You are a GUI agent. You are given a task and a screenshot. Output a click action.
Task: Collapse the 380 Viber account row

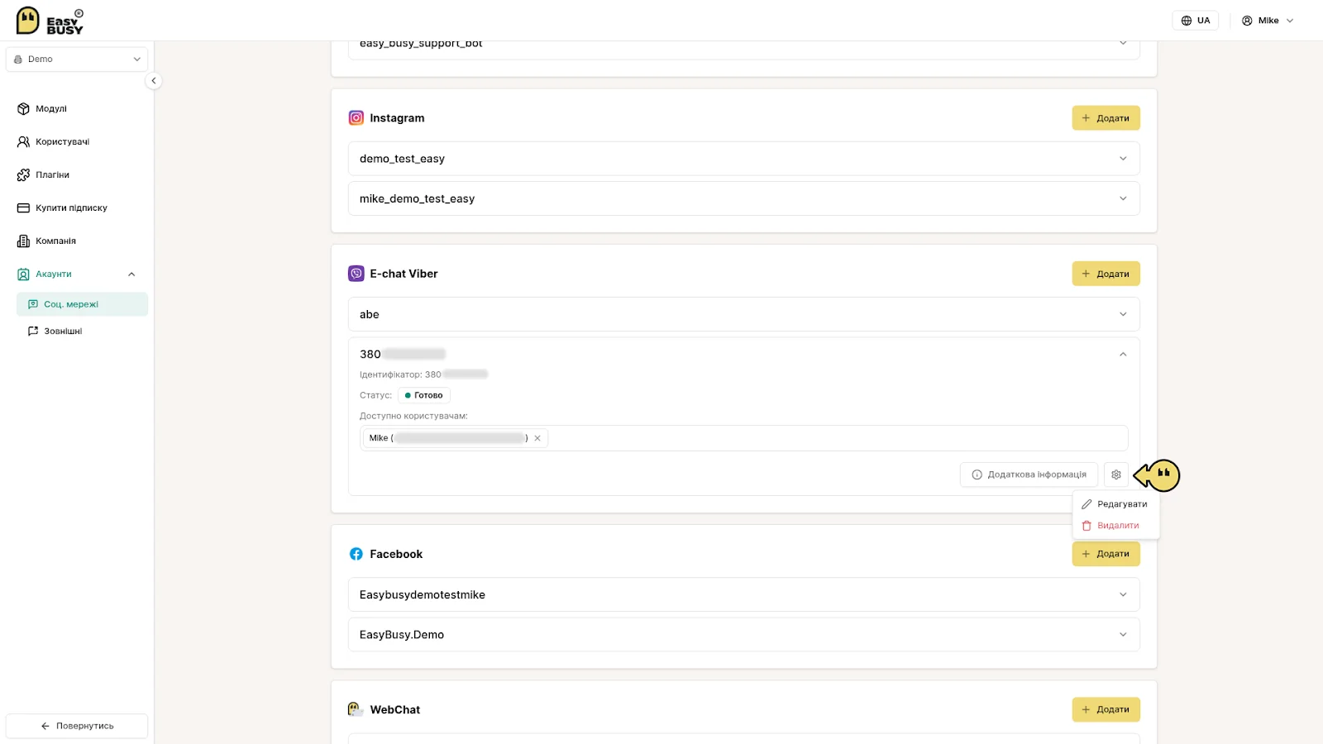1123,355
